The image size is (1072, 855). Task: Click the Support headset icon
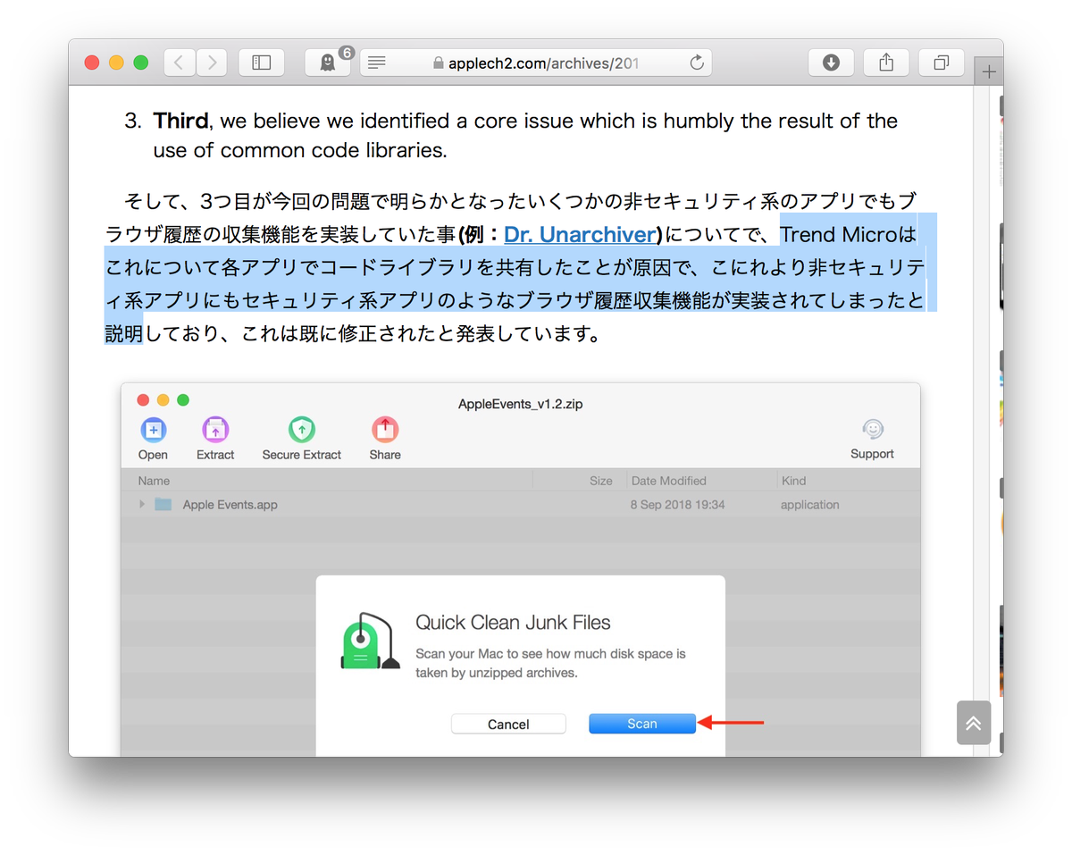(x=873, y=430)
